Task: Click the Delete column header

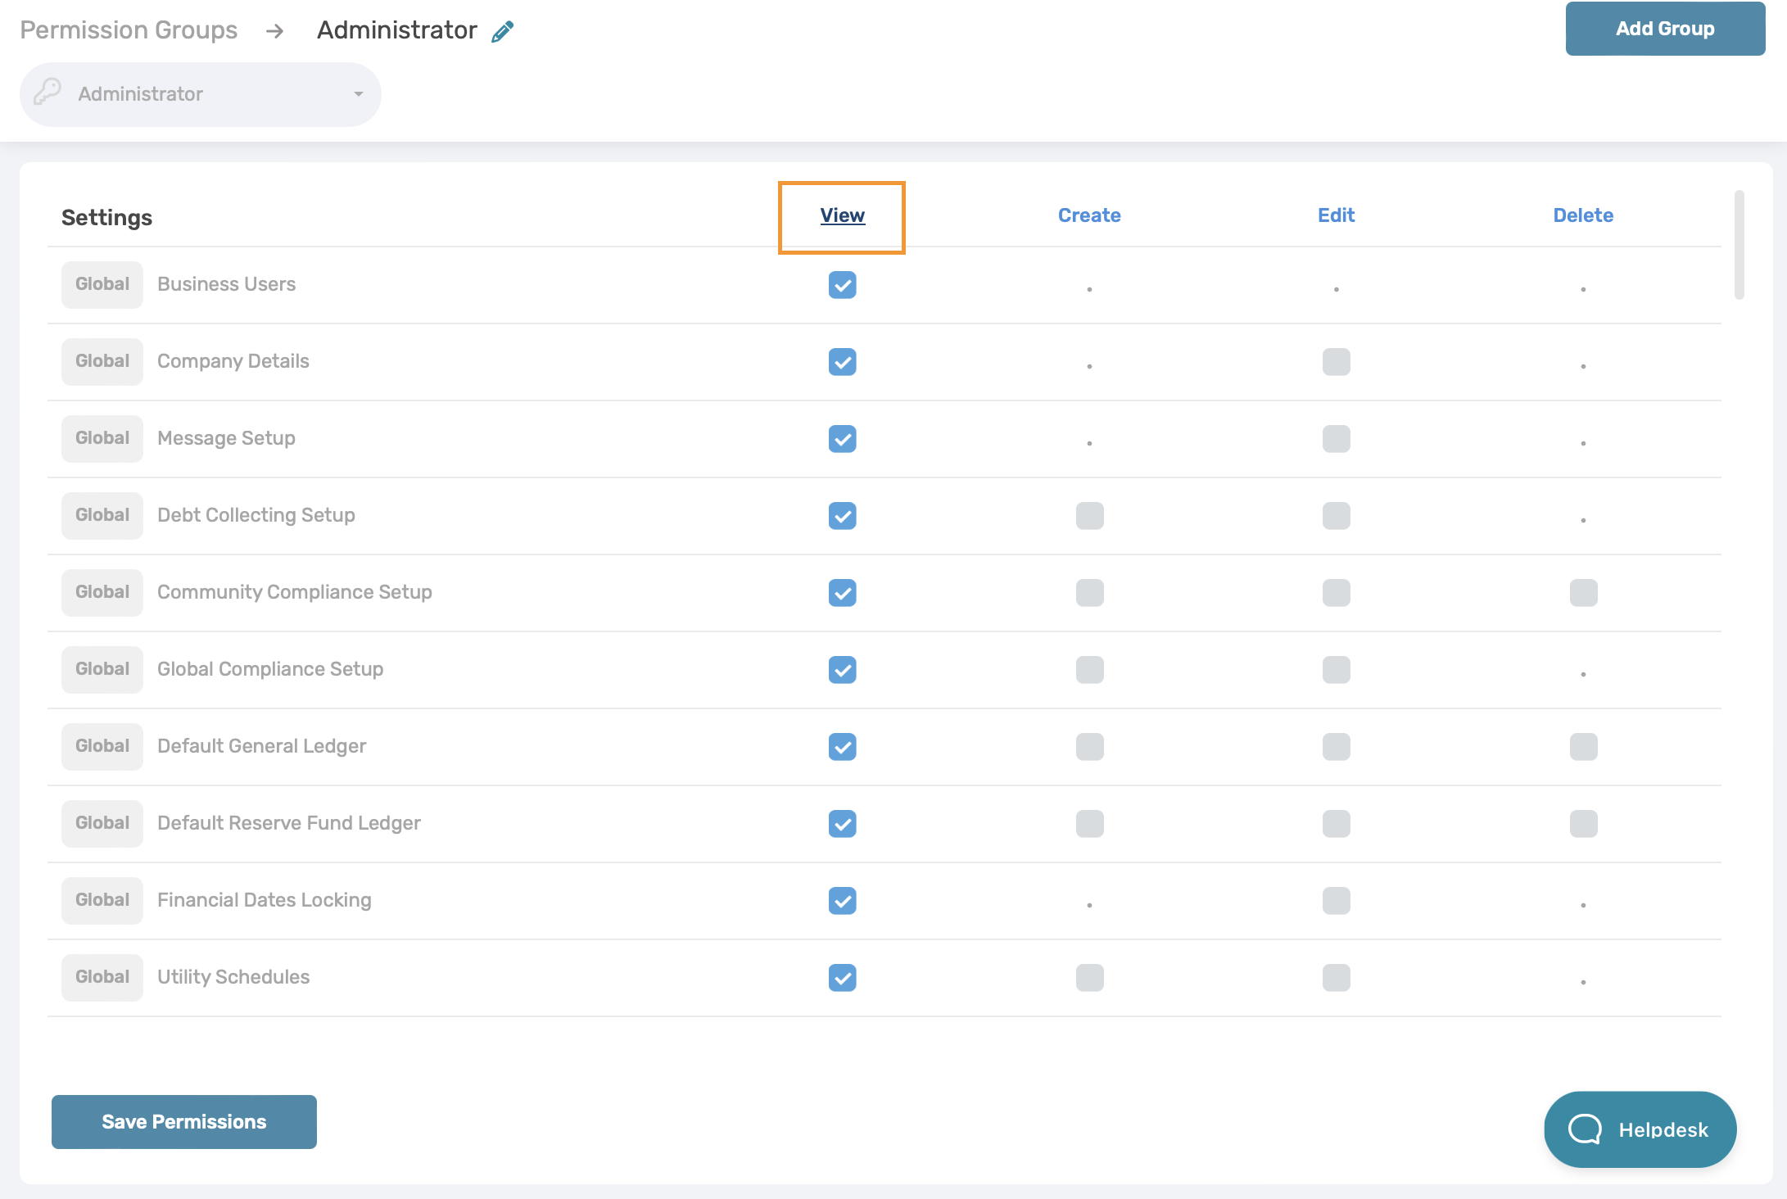Action: [x=1583, y=215]
